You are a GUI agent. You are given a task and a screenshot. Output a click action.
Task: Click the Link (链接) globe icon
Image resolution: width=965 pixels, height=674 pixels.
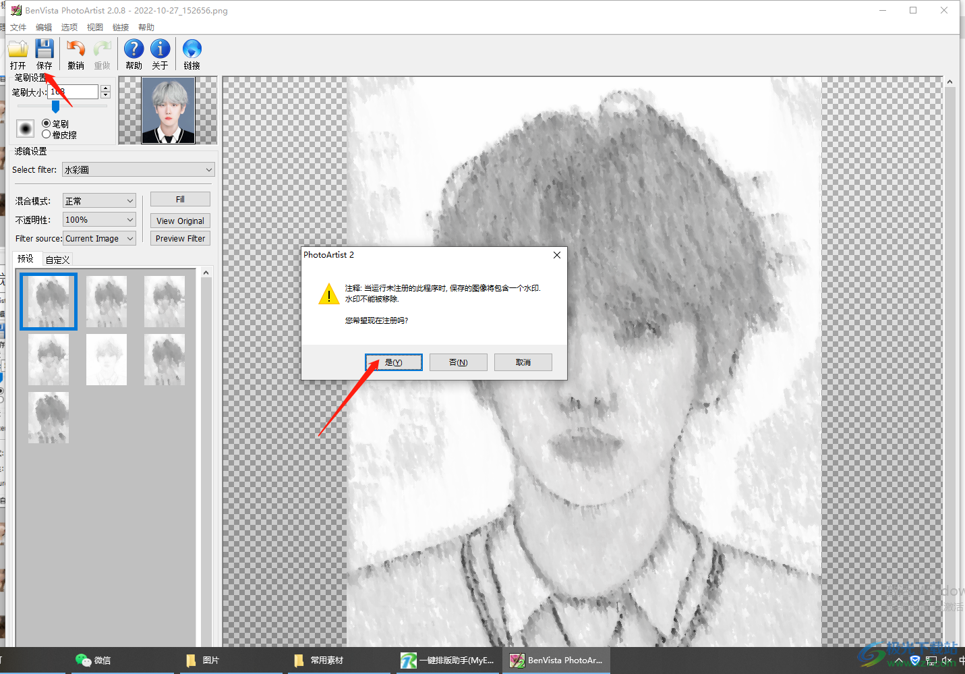(x=192, y=49)
